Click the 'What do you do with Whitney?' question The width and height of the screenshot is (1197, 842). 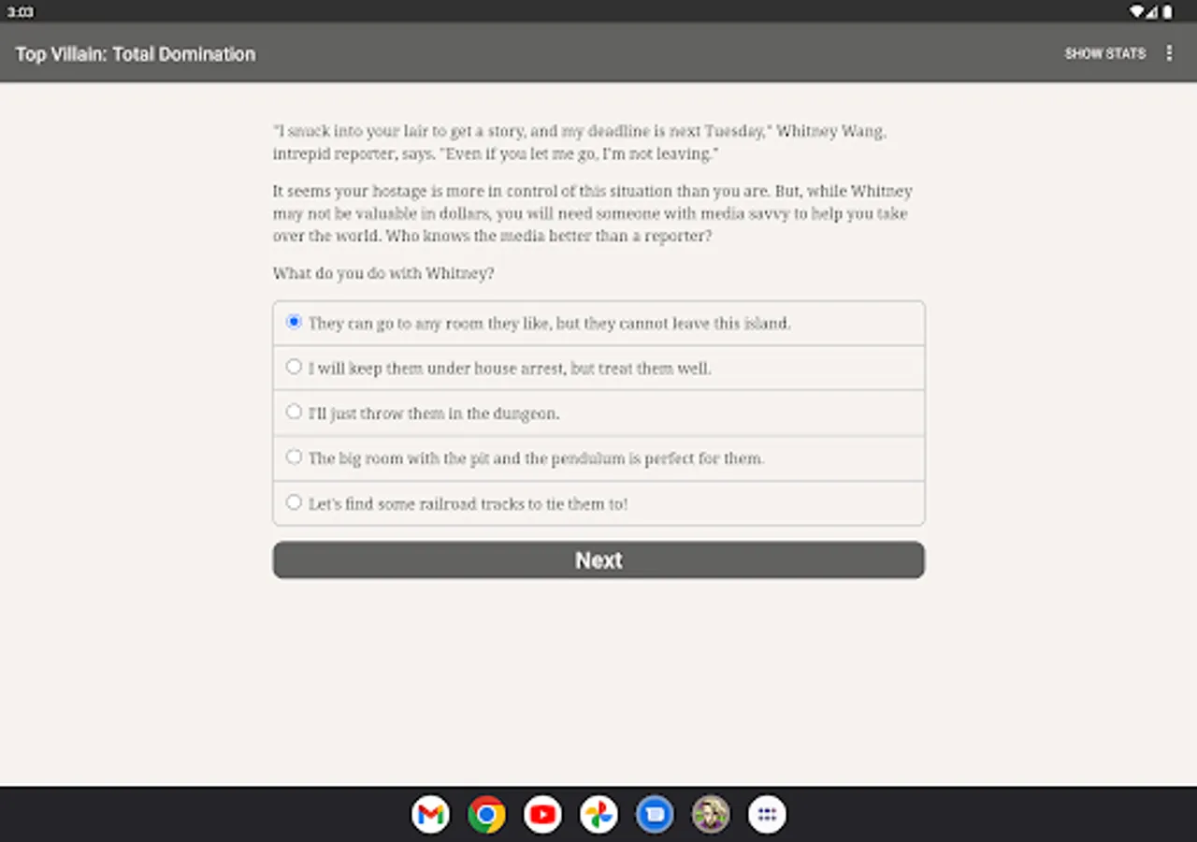[x=383, y=273]
